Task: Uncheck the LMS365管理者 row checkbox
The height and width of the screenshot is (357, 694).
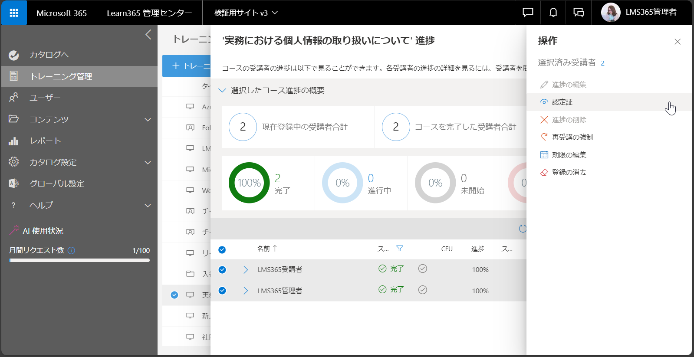Action: (x=222, y=291)
